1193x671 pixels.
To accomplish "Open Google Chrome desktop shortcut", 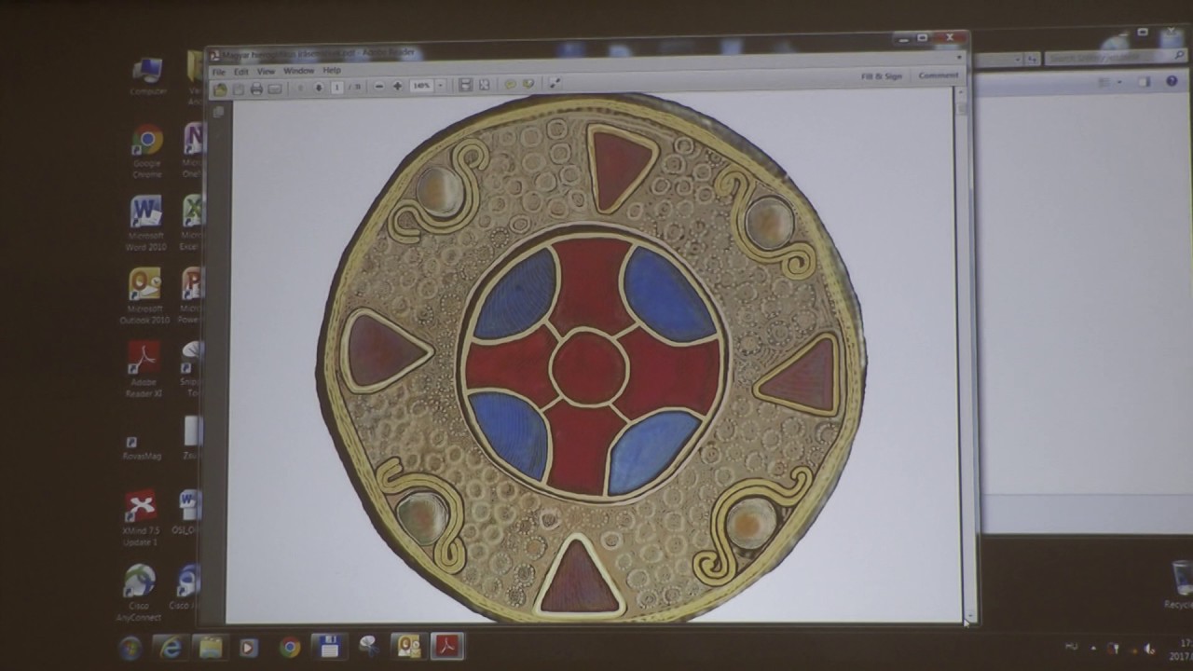I will tap(146, 151).
